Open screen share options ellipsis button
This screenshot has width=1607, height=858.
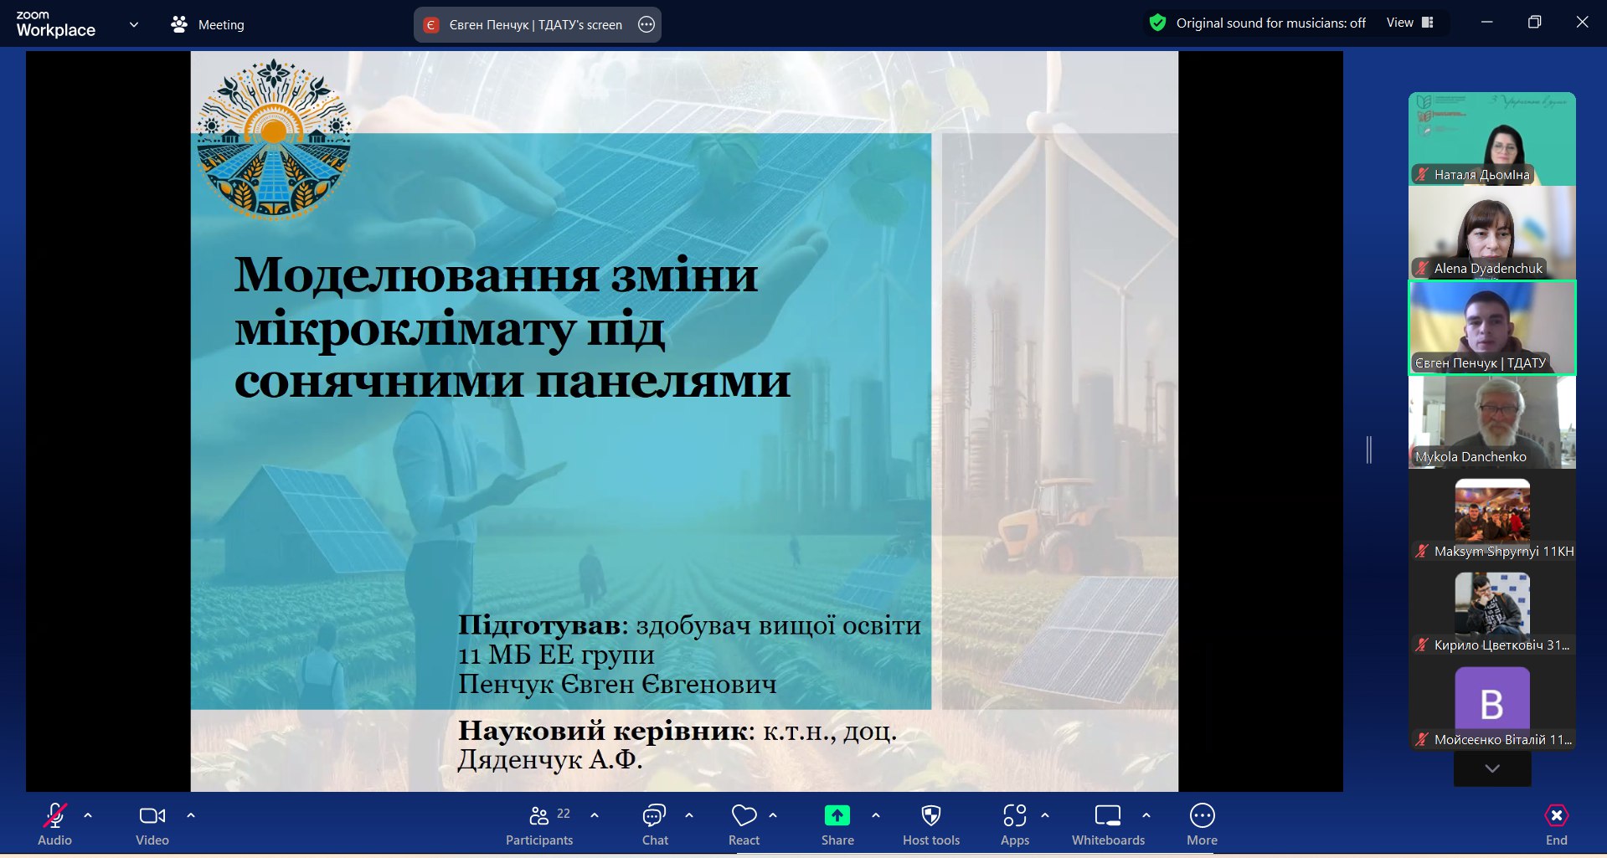coord(646,25)
